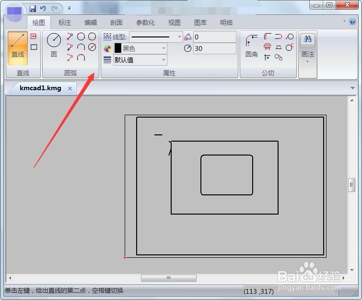Screen dimensions: 362x300
Task: Switch to the 明细 ribbon tab
Action: click(x=226, y=23)
